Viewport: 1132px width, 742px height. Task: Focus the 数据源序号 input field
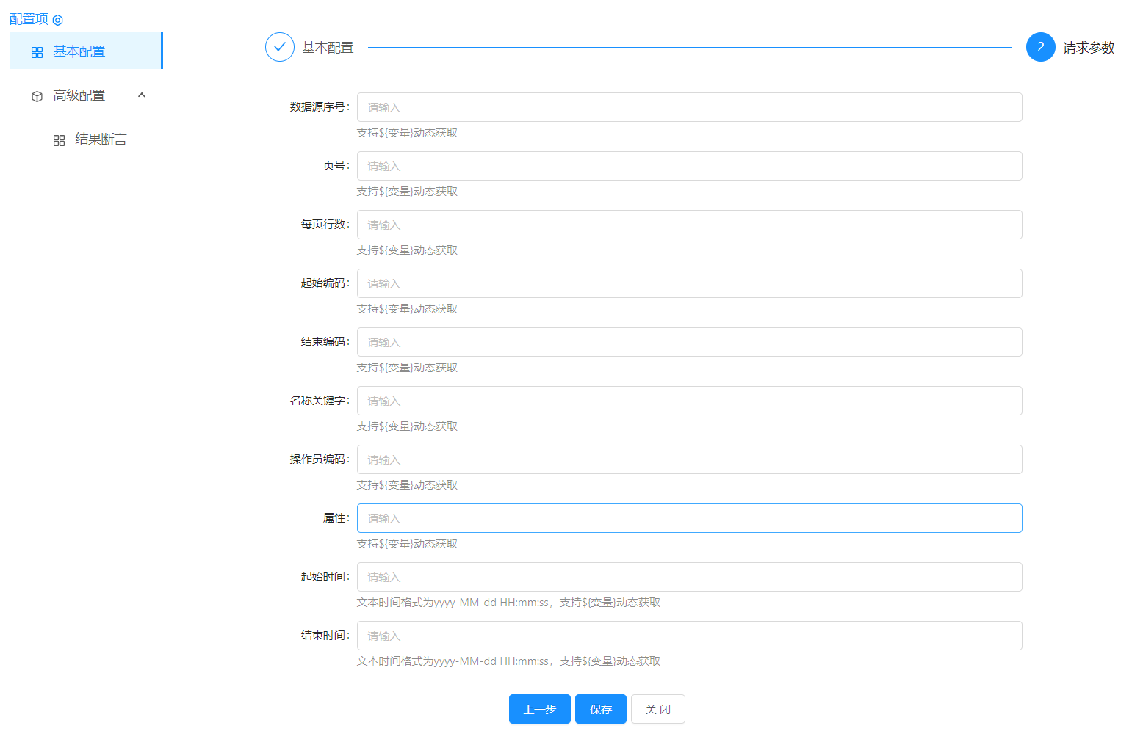[689, 107]
